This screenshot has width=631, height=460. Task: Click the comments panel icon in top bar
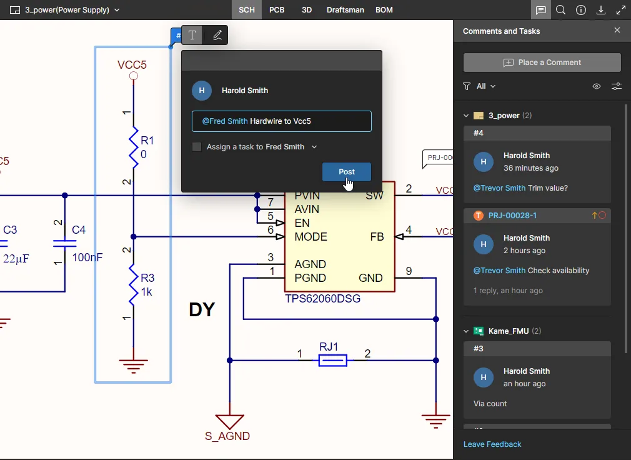(541, 10)
